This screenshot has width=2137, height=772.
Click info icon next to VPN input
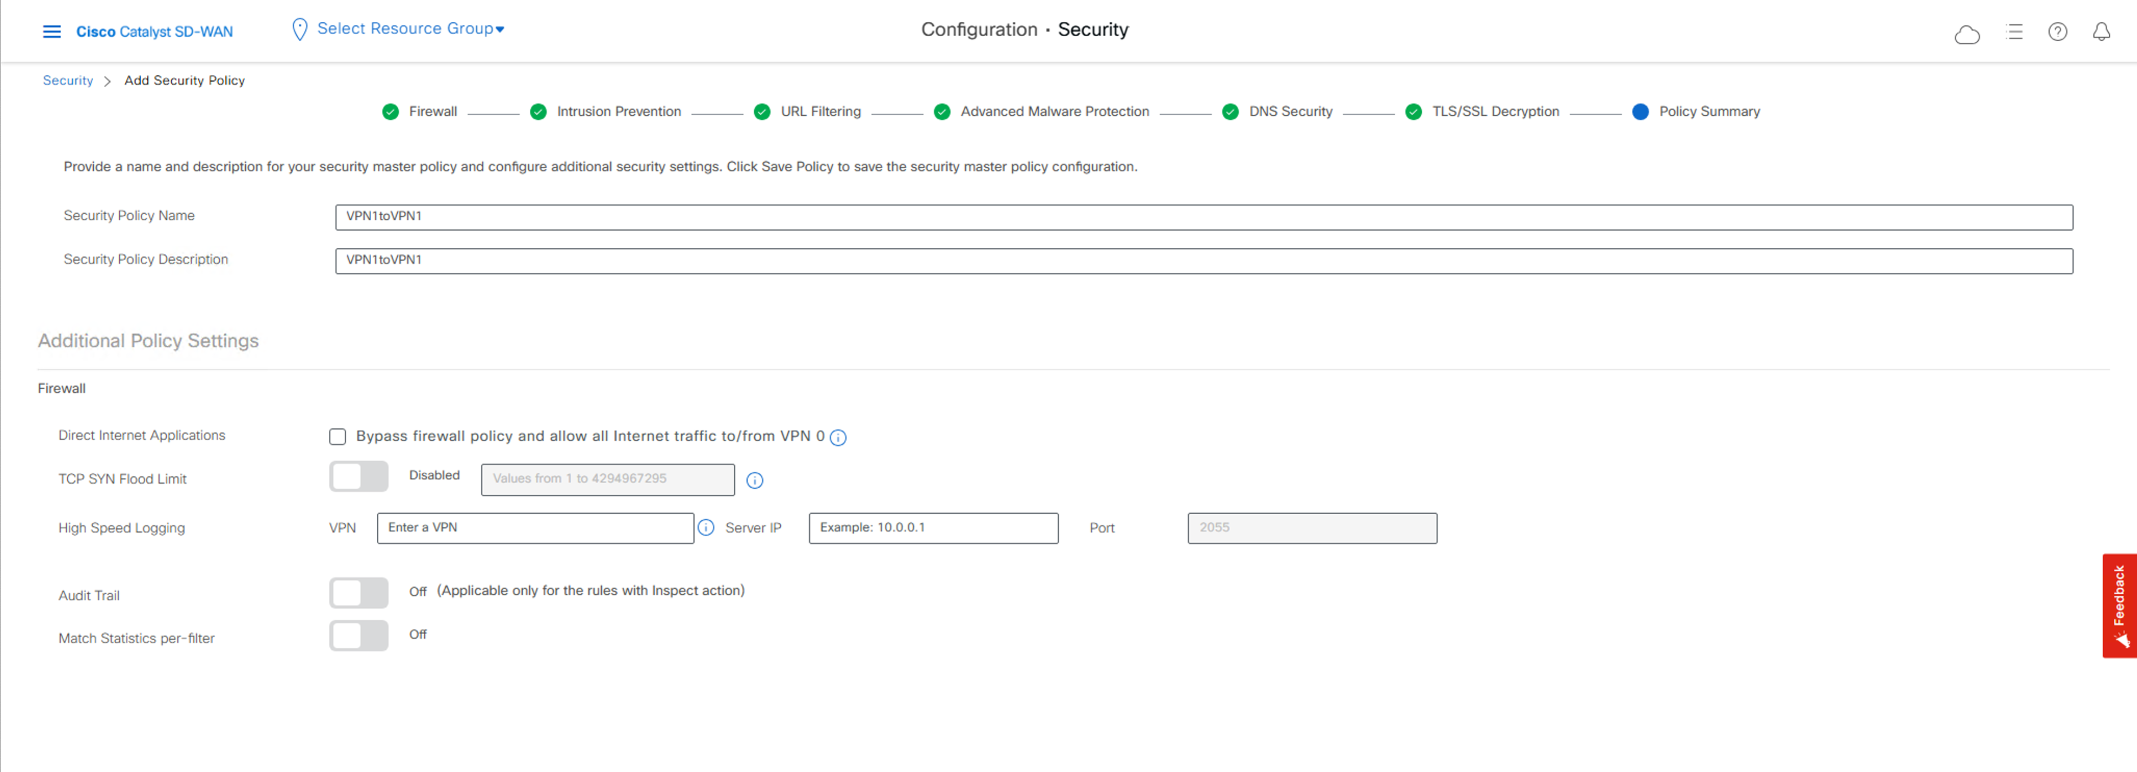(x=705, y=528)
